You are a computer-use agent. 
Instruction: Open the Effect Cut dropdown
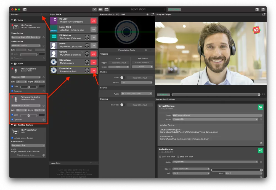point(137,82)
